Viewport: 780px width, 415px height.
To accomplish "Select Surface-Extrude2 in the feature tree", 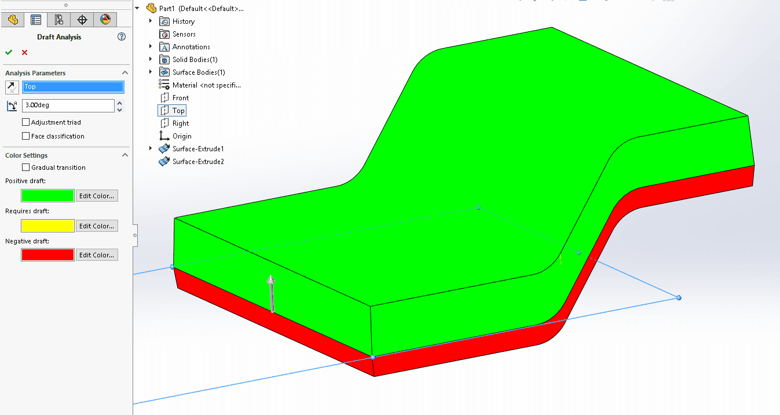I will point(197,162).
